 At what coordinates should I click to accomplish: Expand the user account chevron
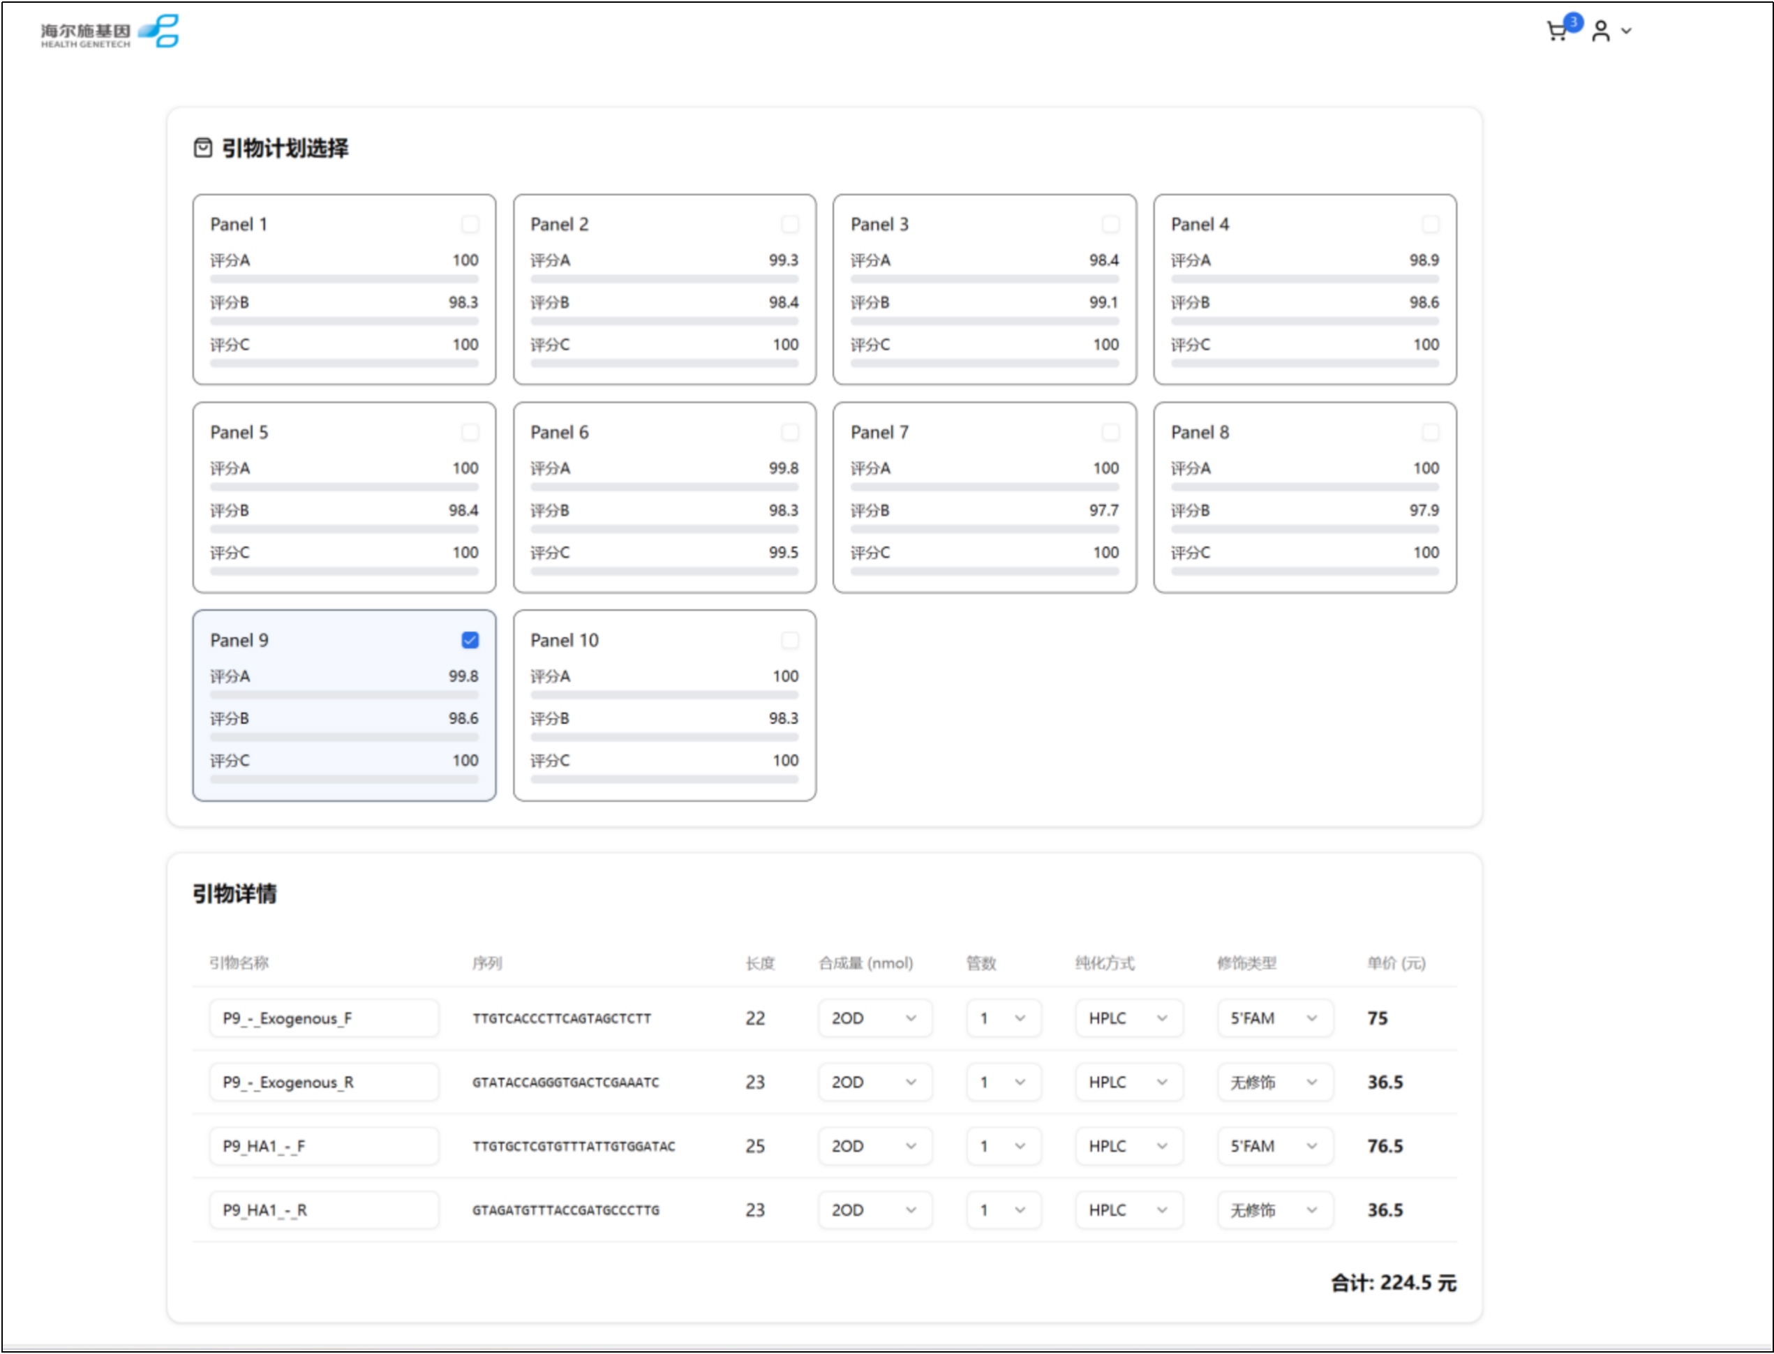(x=1627, y=31)
